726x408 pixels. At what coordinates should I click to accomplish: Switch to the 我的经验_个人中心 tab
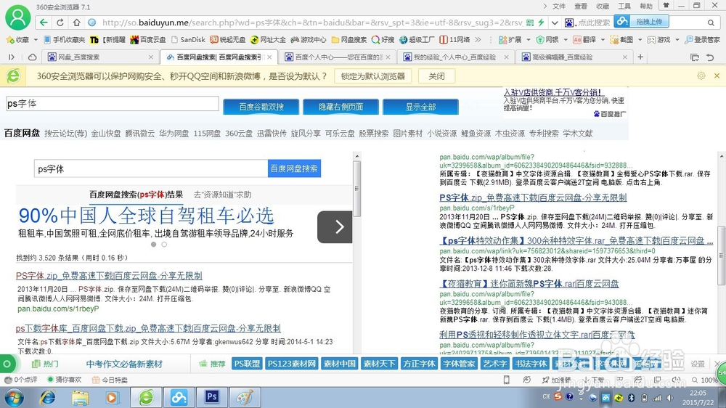[456, 57]
